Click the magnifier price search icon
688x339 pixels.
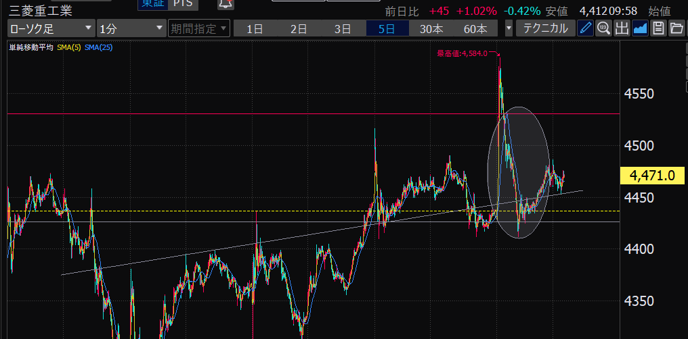603,28
